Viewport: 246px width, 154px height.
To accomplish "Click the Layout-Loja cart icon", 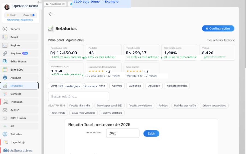I will (x=5, y=143).
